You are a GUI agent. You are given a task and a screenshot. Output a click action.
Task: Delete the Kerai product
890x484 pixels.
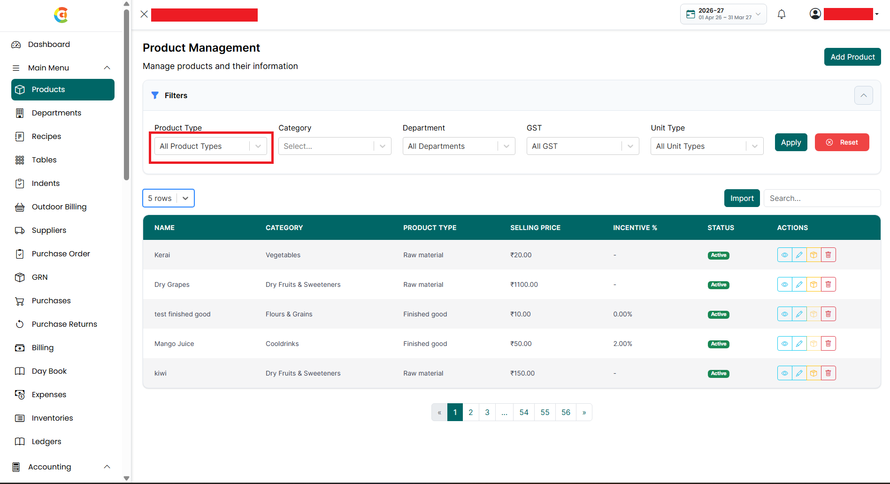(828, 255)
